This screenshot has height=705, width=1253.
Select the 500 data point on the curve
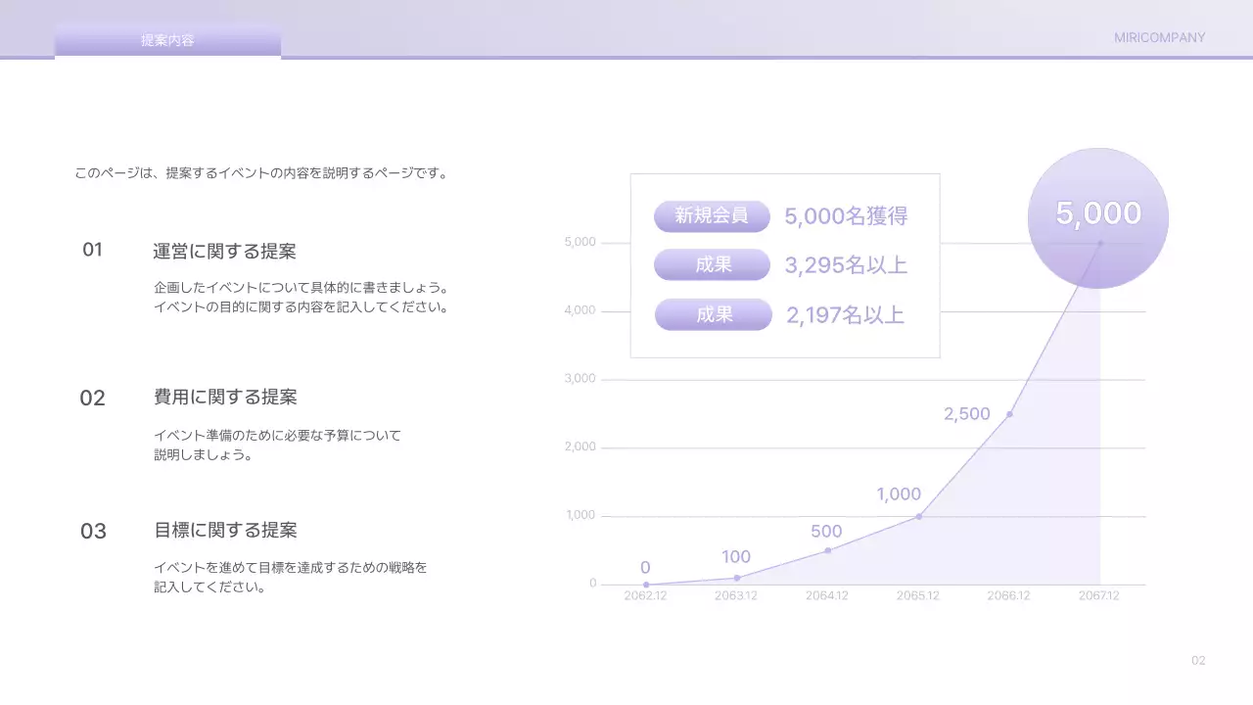click(x=827, y=550)
